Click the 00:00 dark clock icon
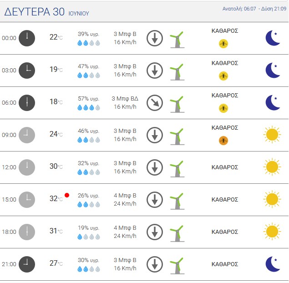The height and width of the screenshot is (283, 289). 27,38
